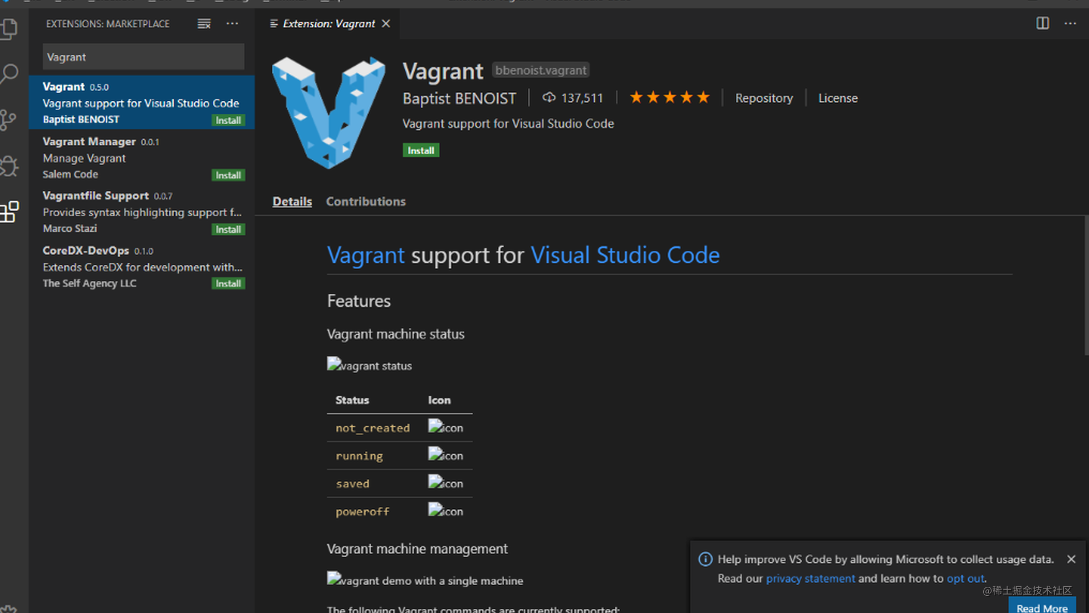This screenshot has height=613, width=1089.
Task: Install the CoreDX-DevOps extension
Action: point(228,283)
